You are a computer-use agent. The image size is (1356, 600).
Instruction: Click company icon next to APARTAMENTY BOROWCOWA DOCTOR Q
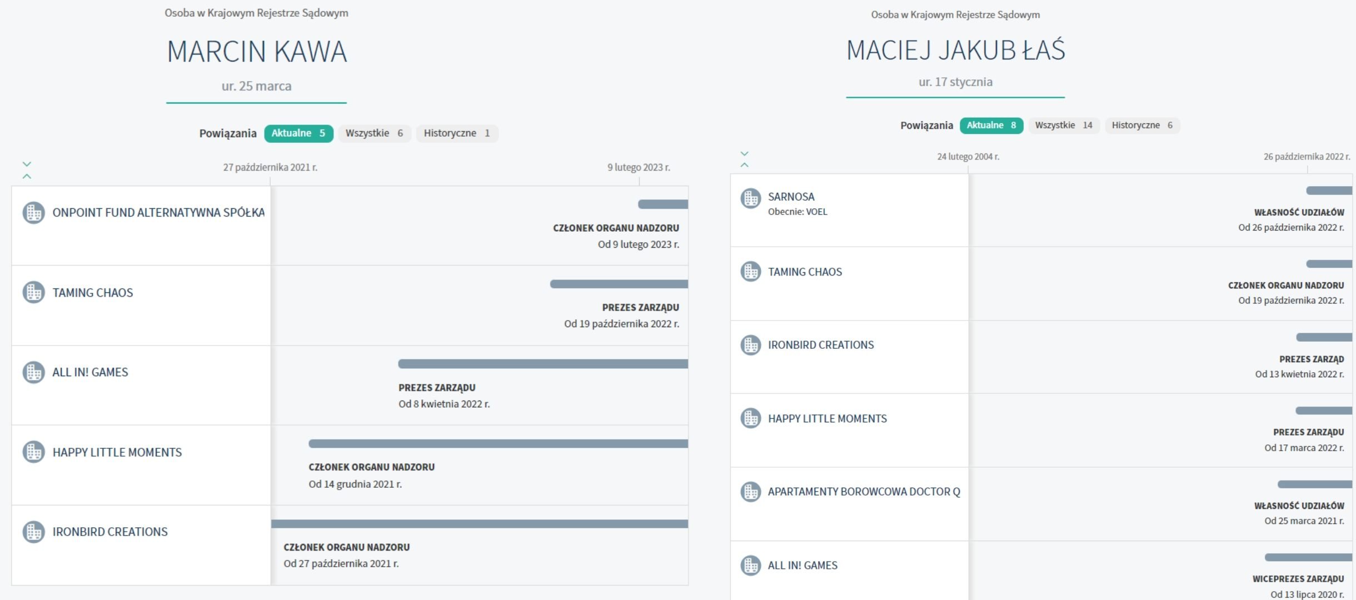coord(750,492)
